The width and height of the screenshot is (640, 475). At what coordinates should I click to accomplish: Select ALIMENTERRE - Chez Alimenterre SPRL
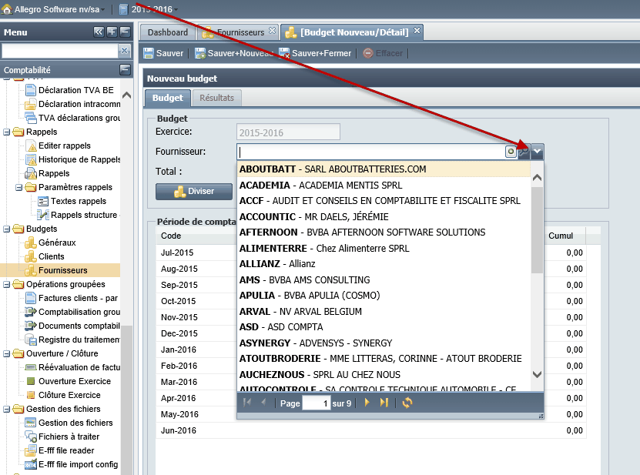coord(384,248)
